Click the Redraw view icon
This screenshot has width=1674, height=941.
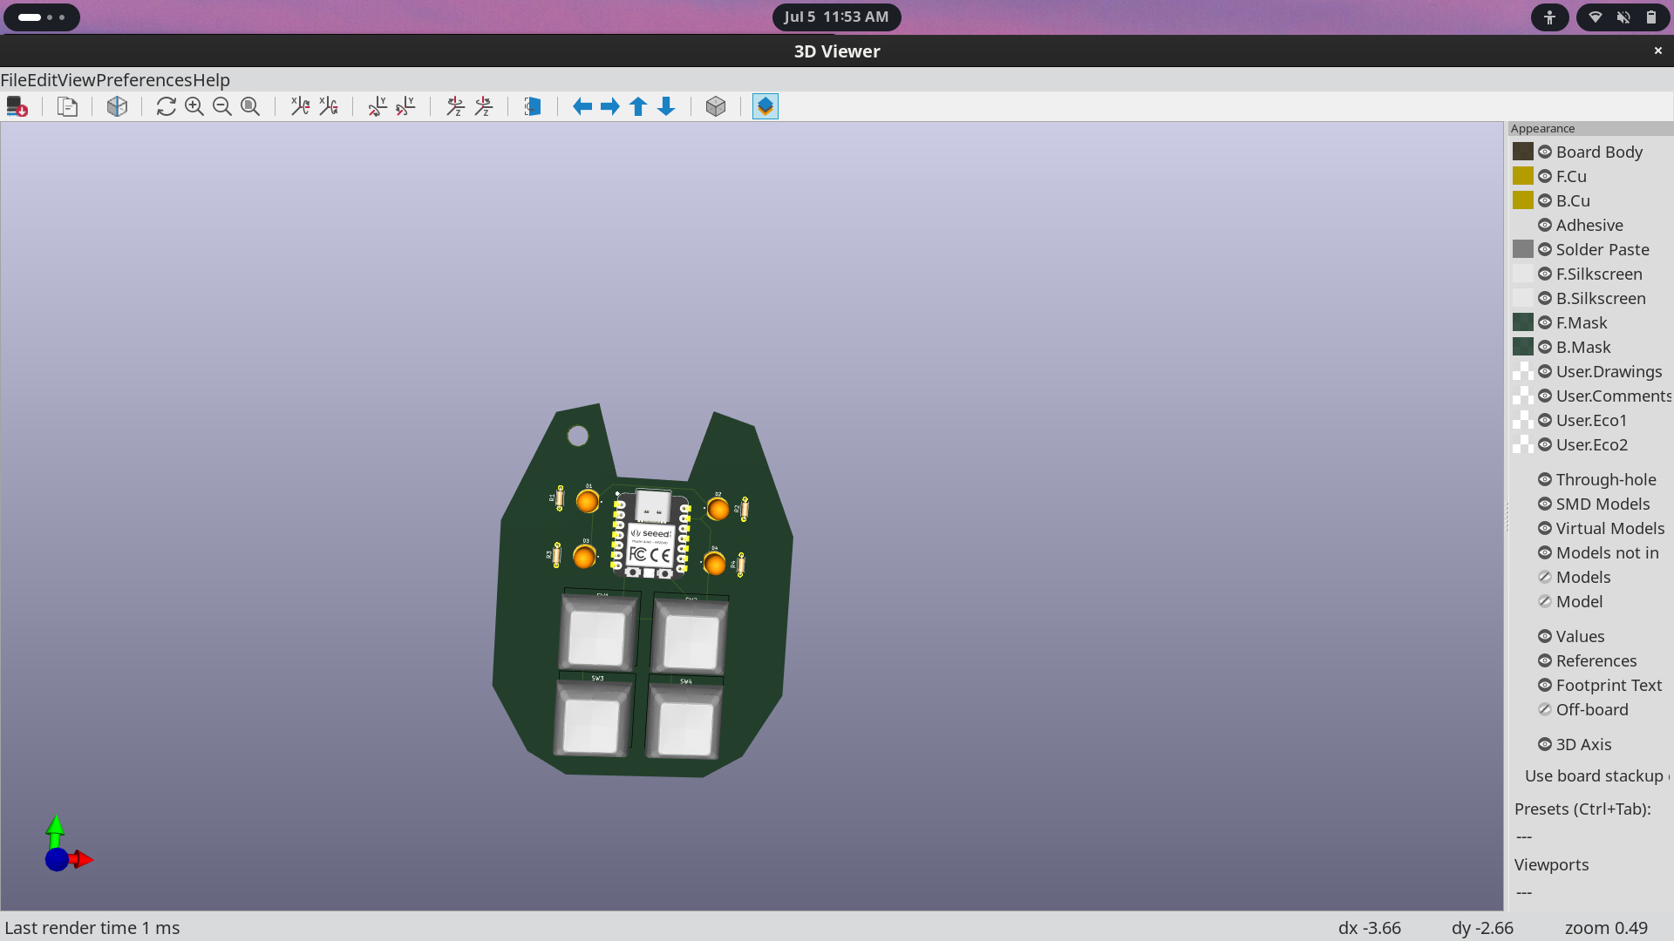point(166,106)
